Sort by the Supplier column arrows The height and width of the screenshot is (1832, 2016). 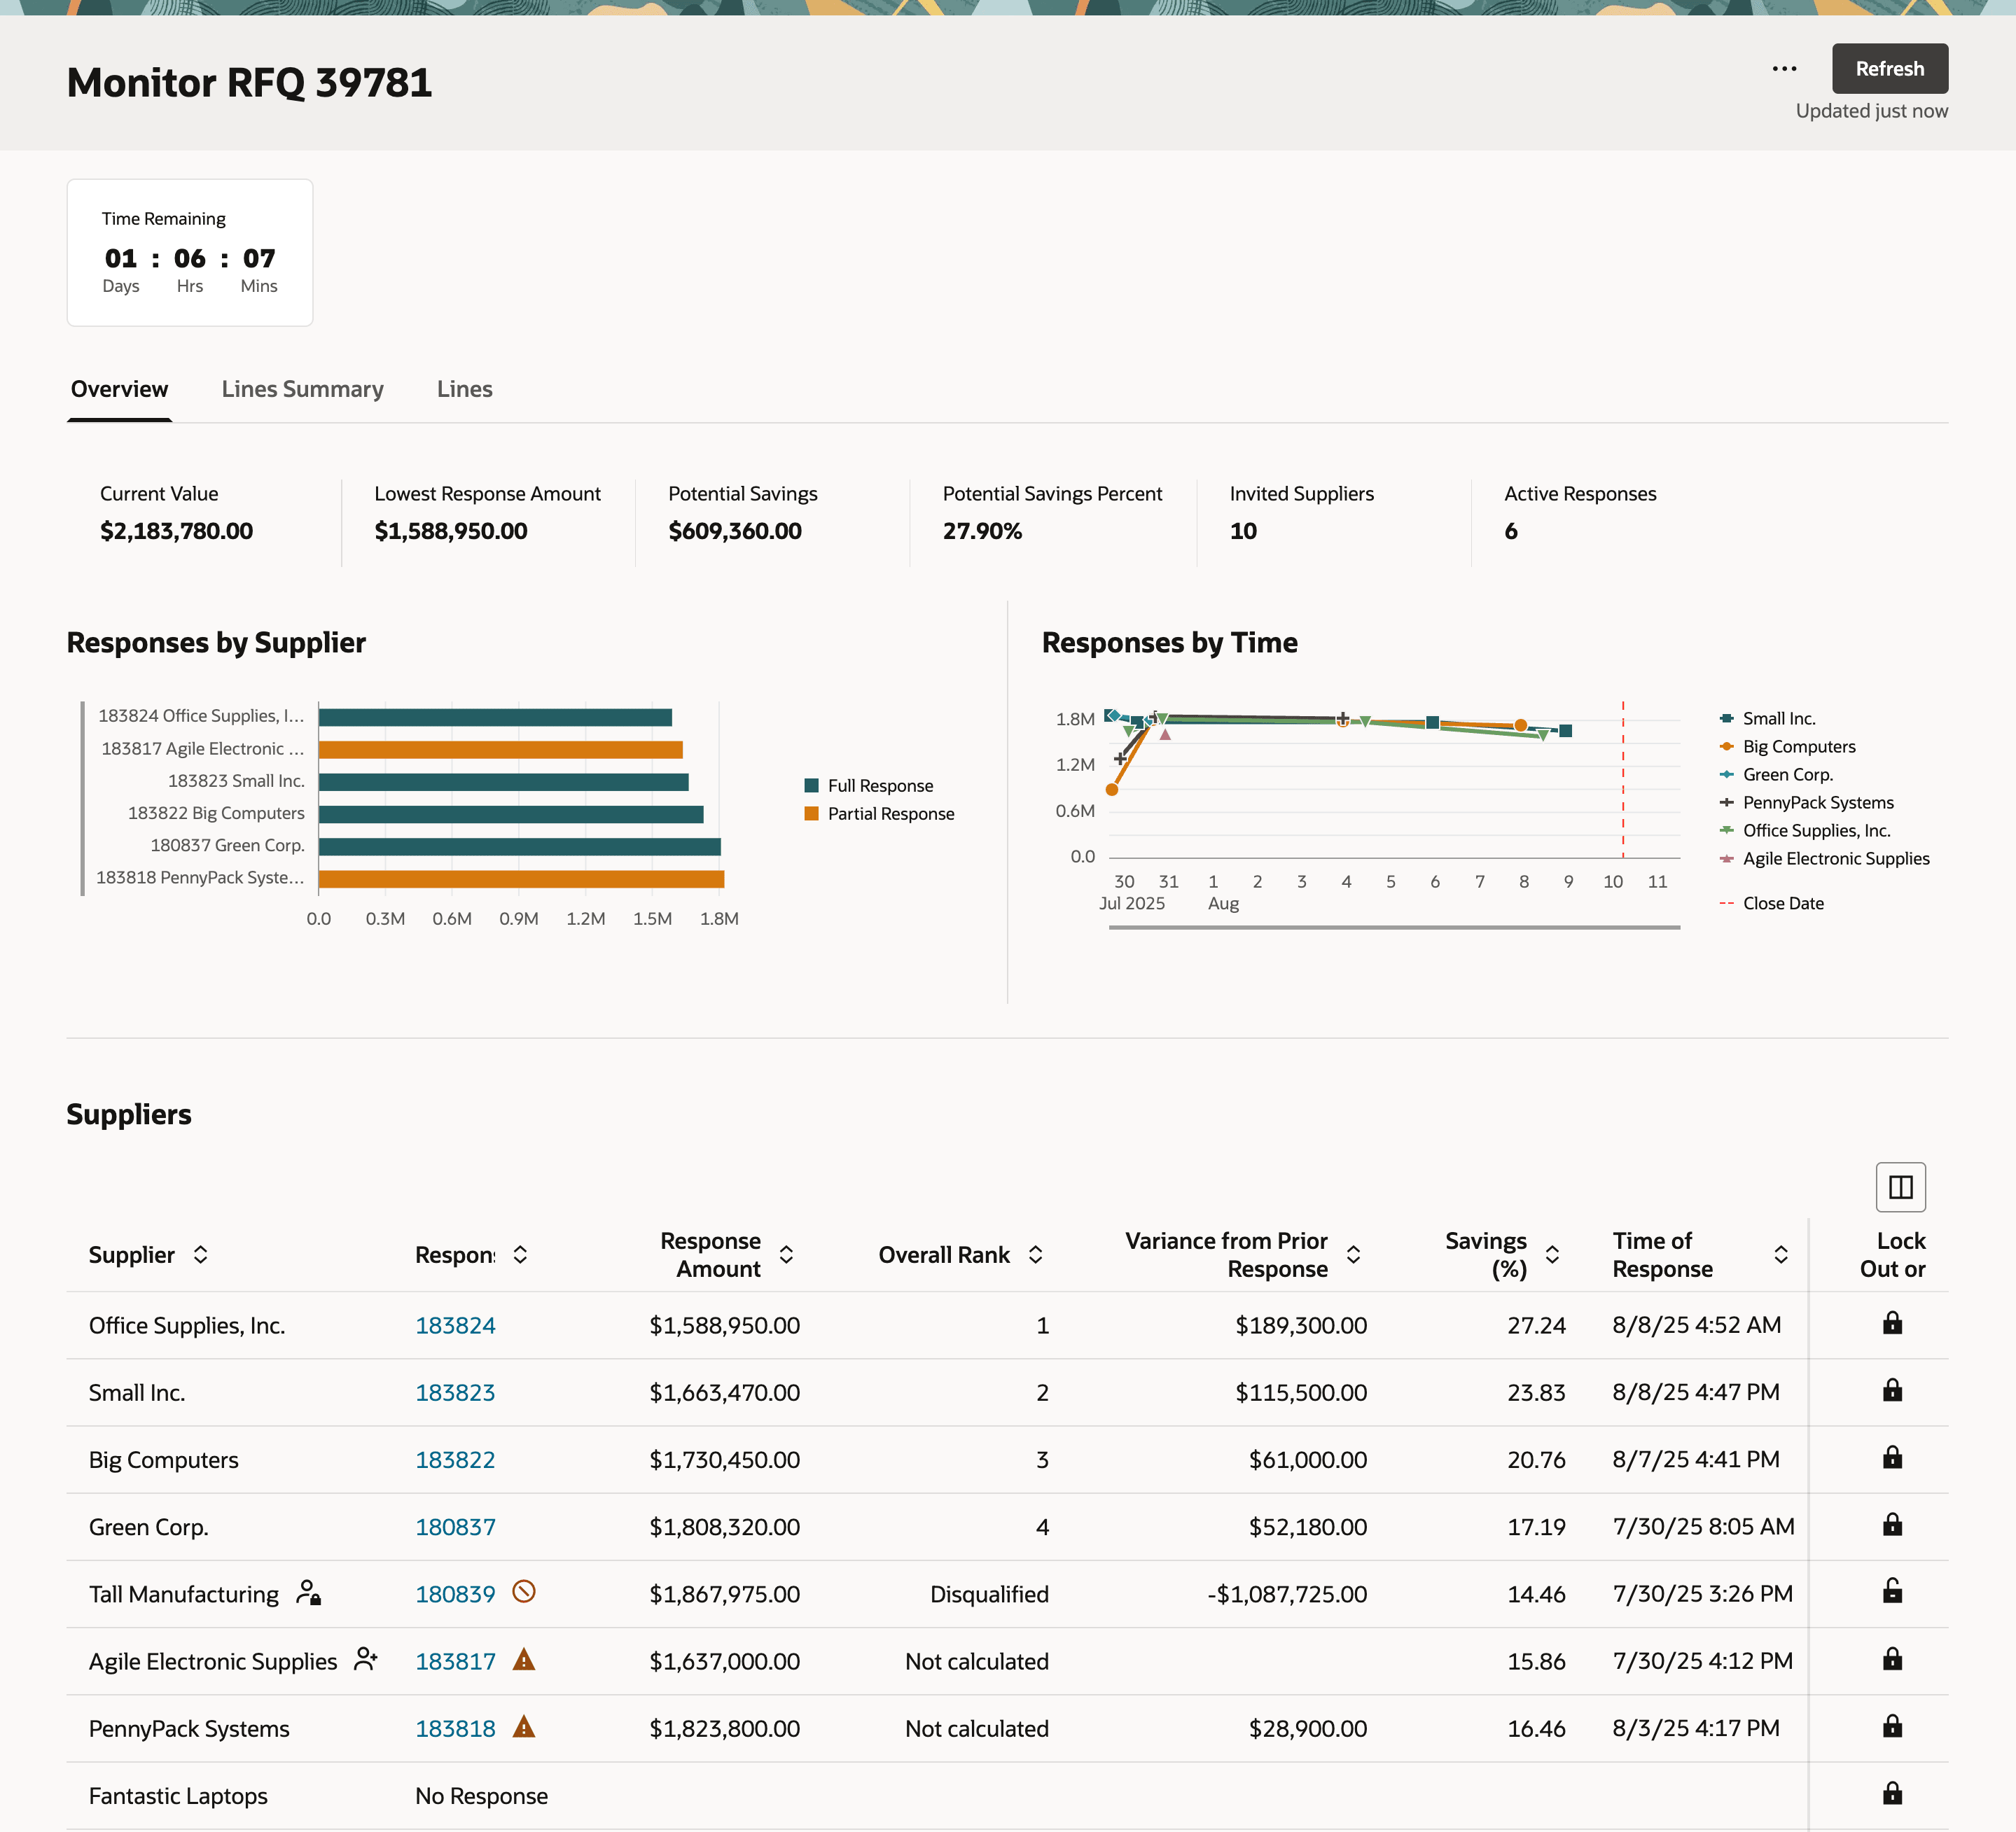(200, 1254)
